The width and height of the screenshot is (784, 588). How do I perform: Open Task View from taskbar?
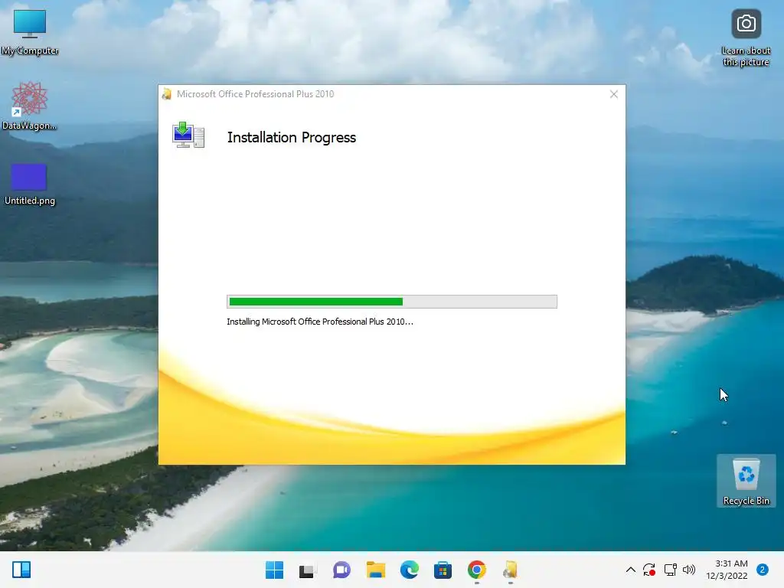307,570
